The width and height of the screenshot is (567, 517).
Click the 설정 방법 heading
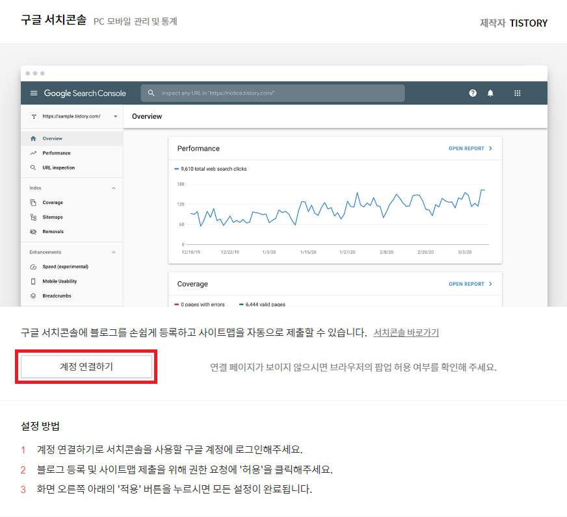click(40, 426)
